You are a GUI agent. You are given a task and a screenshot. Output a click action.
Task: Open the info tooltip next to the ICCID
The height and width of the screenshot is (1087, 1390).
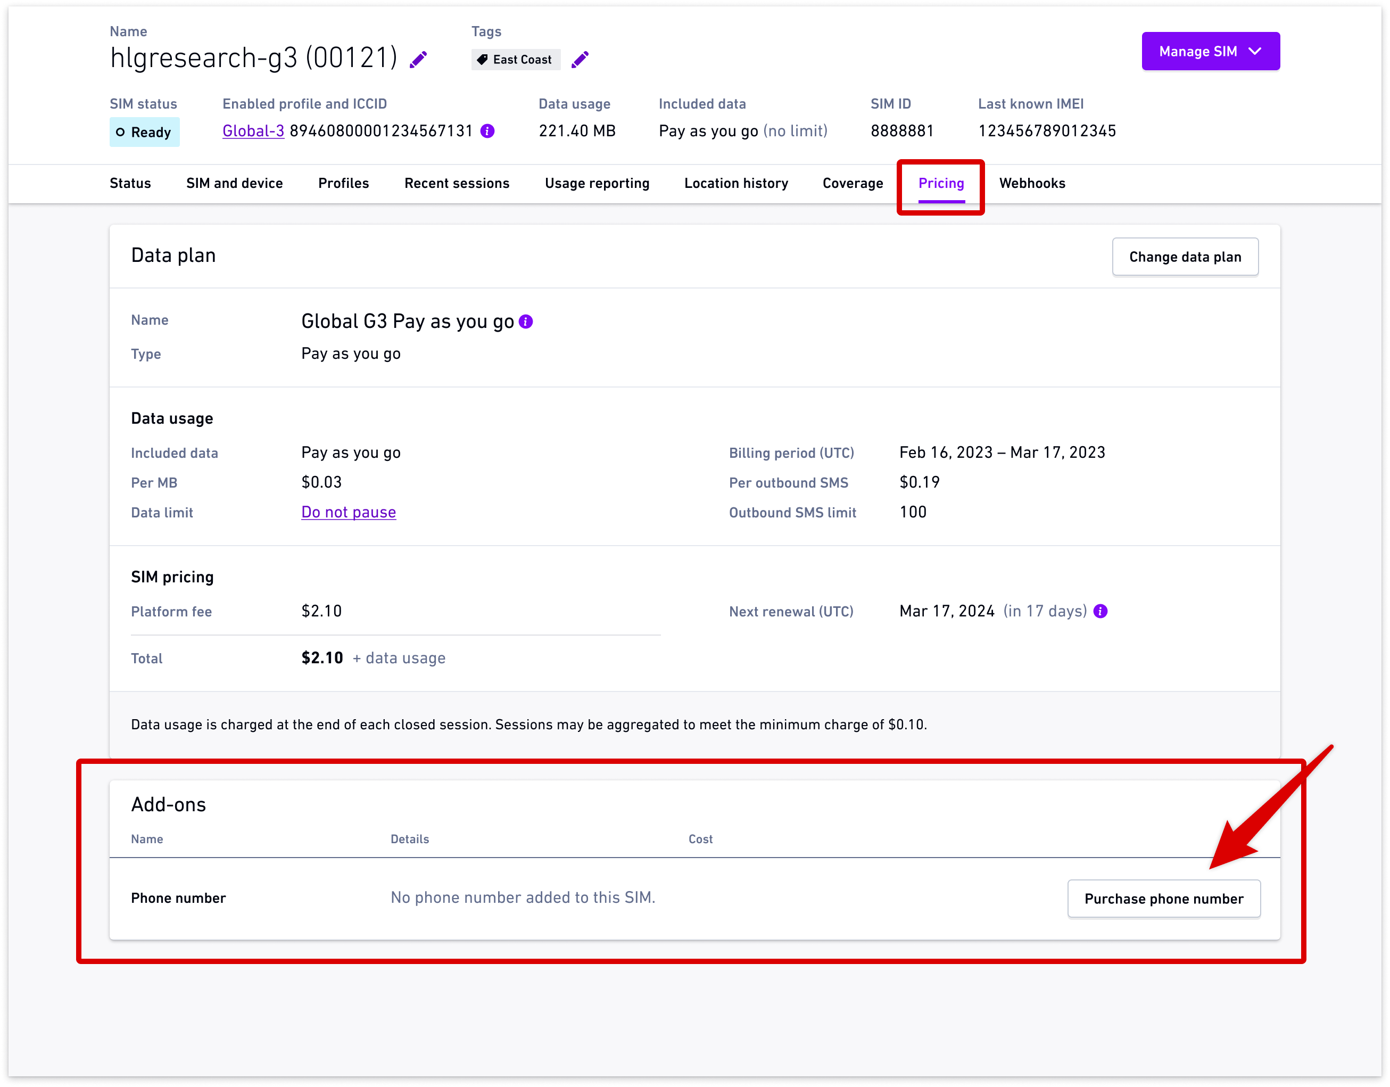487,130
